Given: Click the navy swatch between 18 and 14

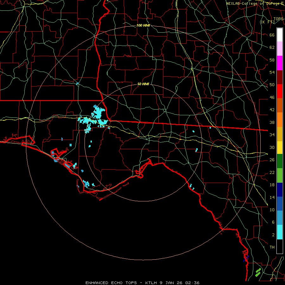Looking at the screenshot, I should click(x=280, y=190).
